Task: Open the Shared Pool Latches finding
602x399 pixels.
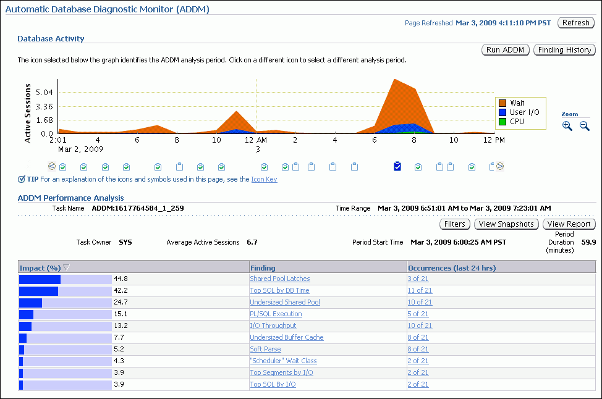Action: tap(279, 279)
